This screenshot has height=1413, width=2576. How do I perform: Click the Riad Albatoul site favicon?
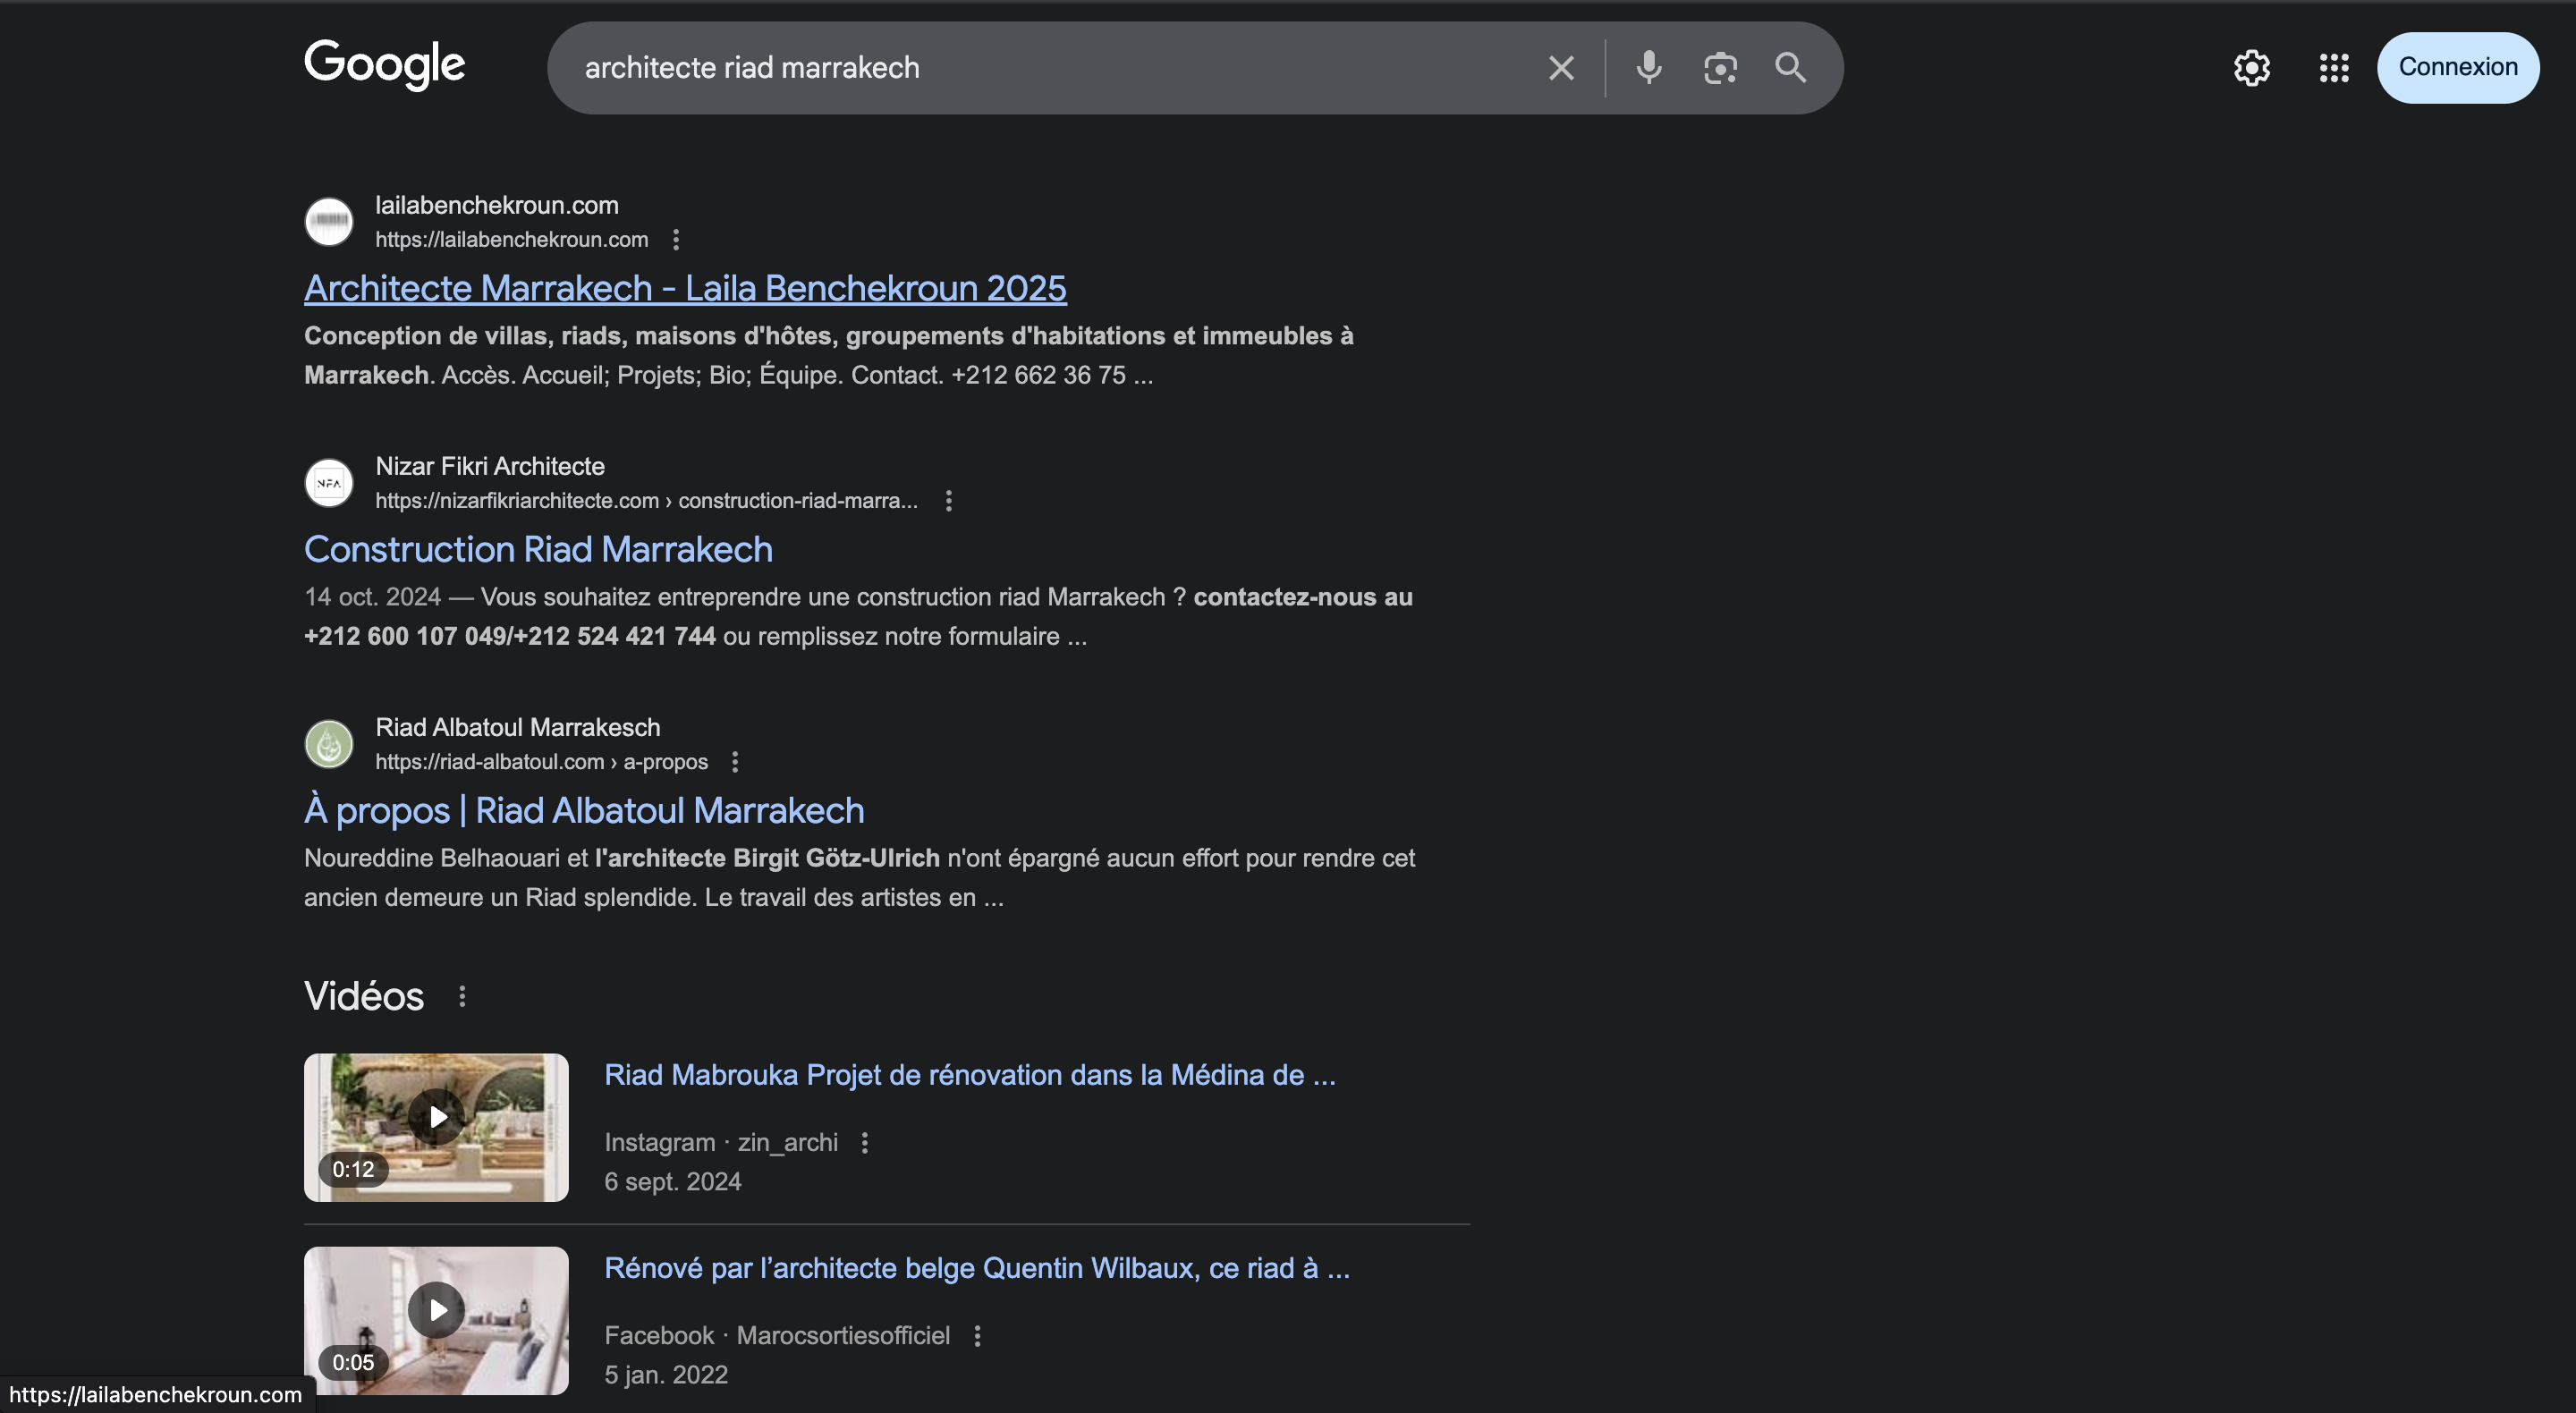(329, 744)
